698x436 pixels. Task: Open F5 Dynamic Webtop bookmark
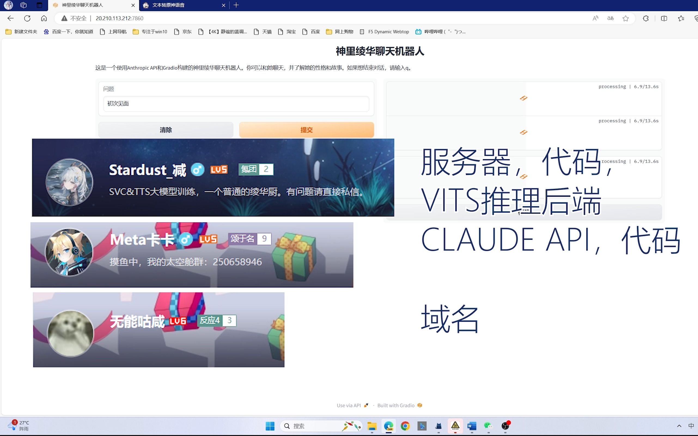[384, 32]
